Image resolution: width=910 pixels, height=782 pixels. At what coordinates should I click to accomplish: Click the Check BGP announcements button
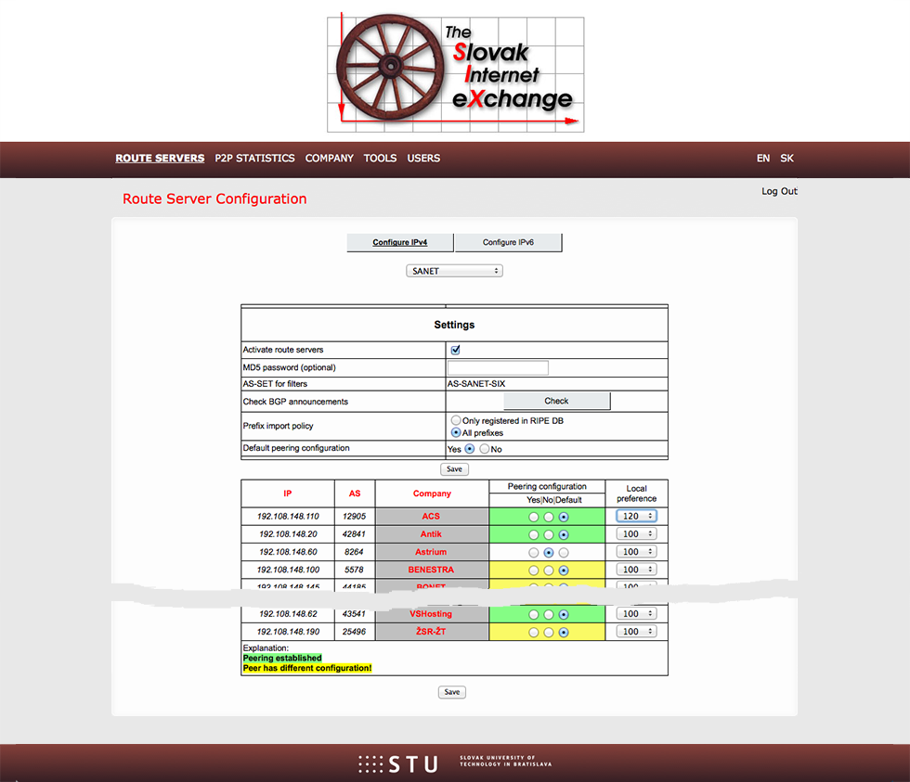(556, 401)
